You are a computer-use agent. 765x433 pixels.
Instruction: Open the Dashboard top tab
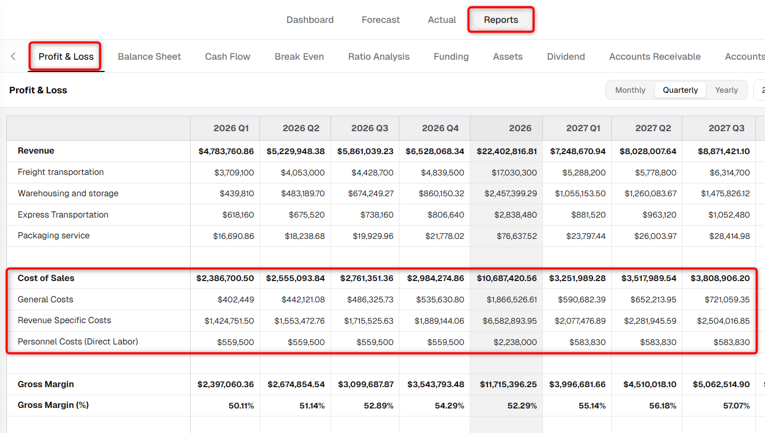(x=310, y=20)
